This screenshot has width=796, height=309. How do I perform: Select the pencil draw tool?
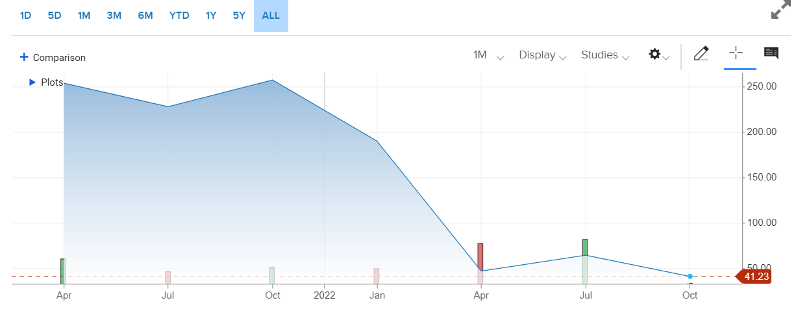[x=701, y=54]
